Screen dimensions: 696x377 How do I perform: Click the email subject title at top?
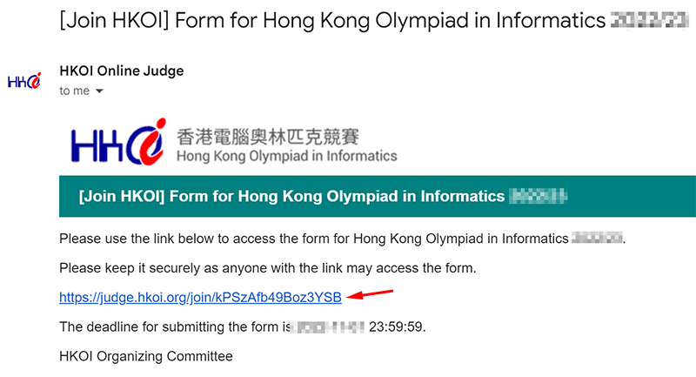374,21
